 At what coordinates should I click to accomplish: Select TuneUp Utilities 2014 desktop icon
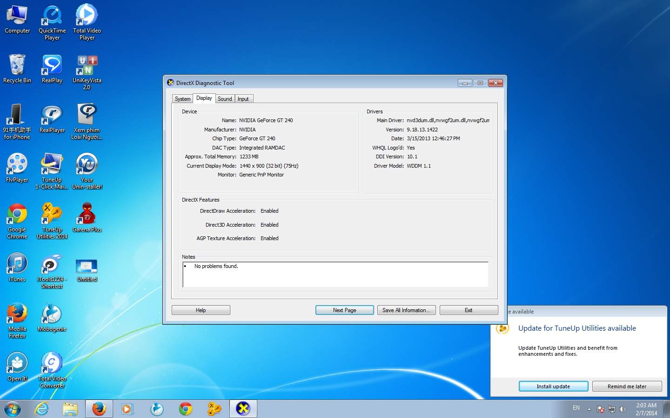(x=52, y=221)
